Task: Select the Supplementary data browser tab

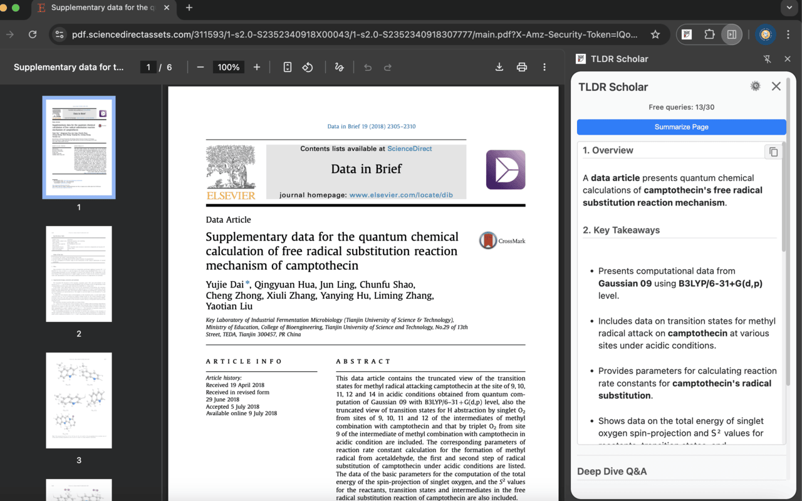Action: click(x=99, y=8)
